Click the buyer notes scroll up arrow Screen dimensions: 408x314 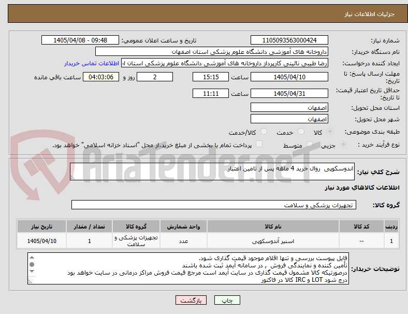pyautogui.click(x=32, y=258)
